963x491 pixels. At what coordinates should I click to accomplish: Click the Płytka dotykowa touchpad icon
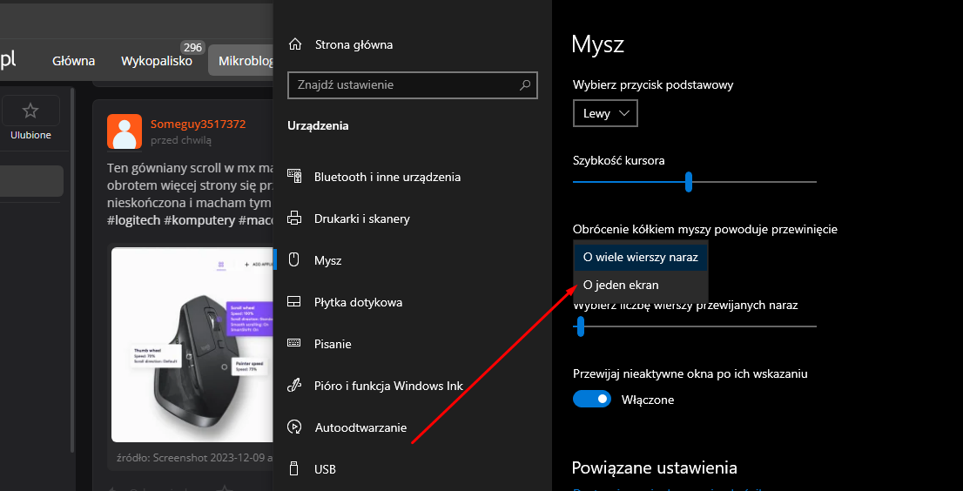294,302
